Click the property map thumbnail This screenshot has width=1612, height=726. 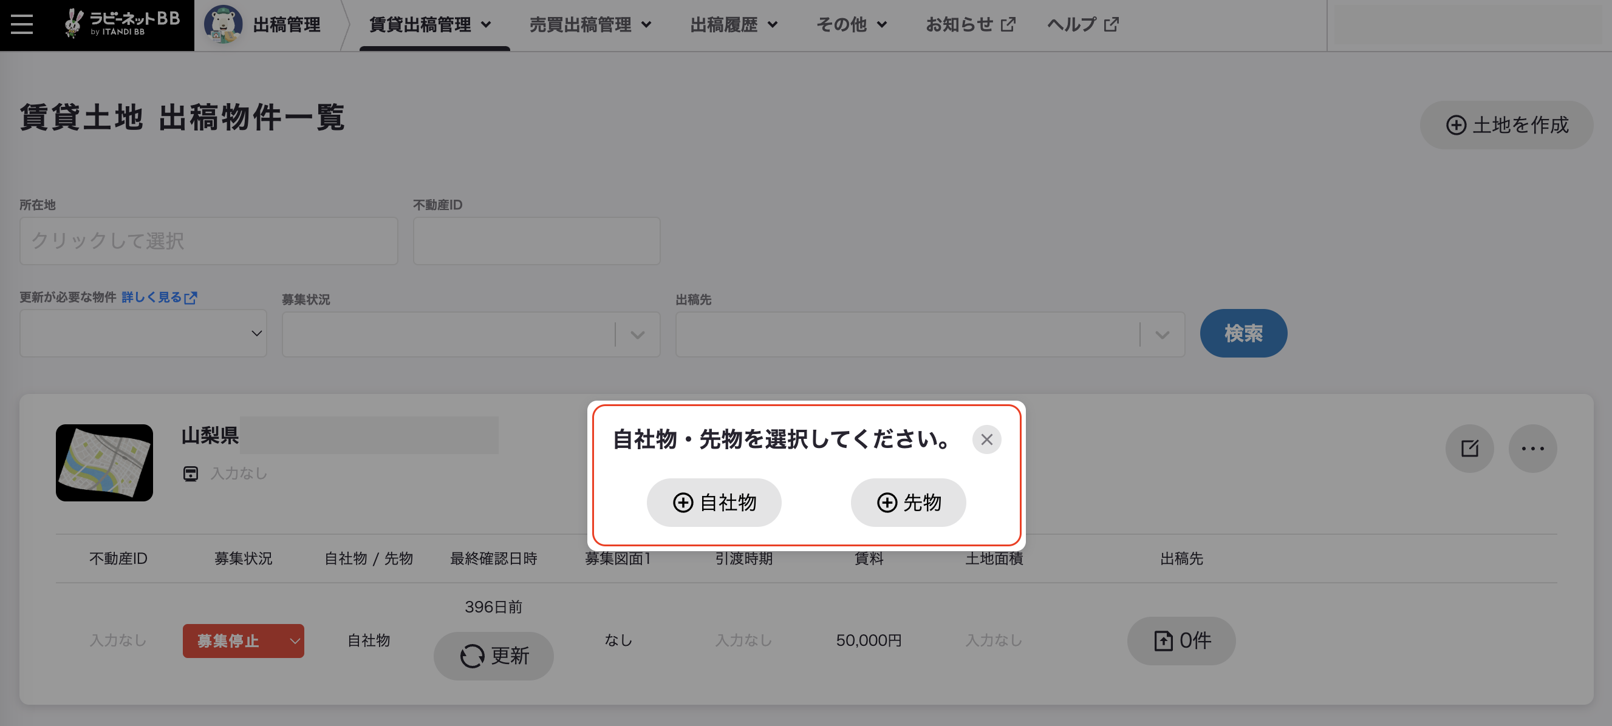[x=104, y=463]
